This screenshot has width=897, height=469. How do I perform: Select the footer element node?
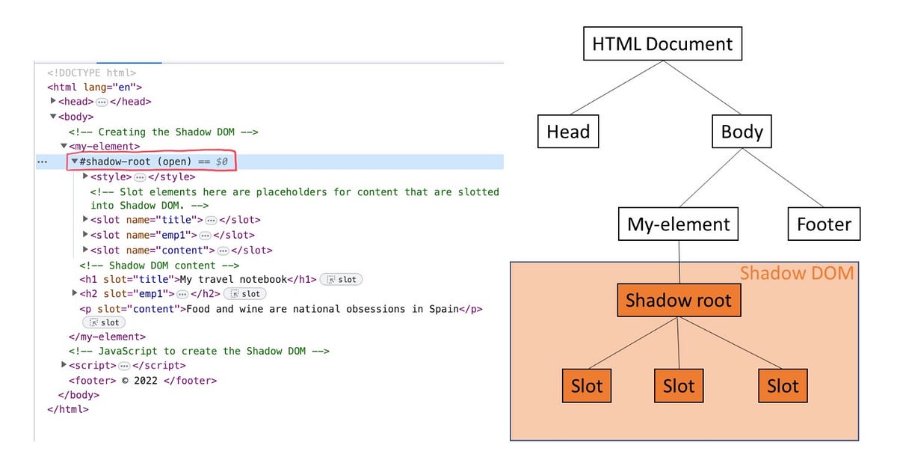93,380
